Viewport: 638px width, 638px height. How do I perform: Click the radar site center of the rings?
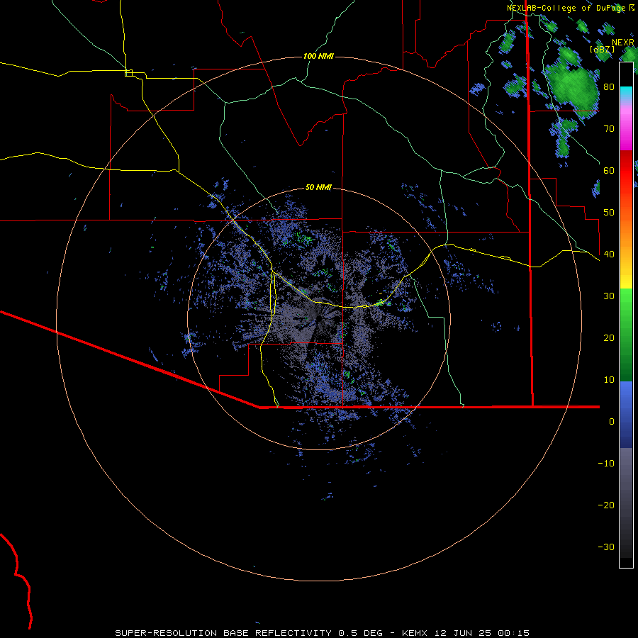[318, 318]
